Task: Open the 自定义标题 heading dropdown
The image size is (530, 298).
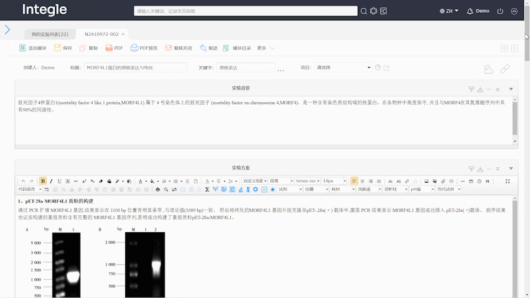Action: 255,181
